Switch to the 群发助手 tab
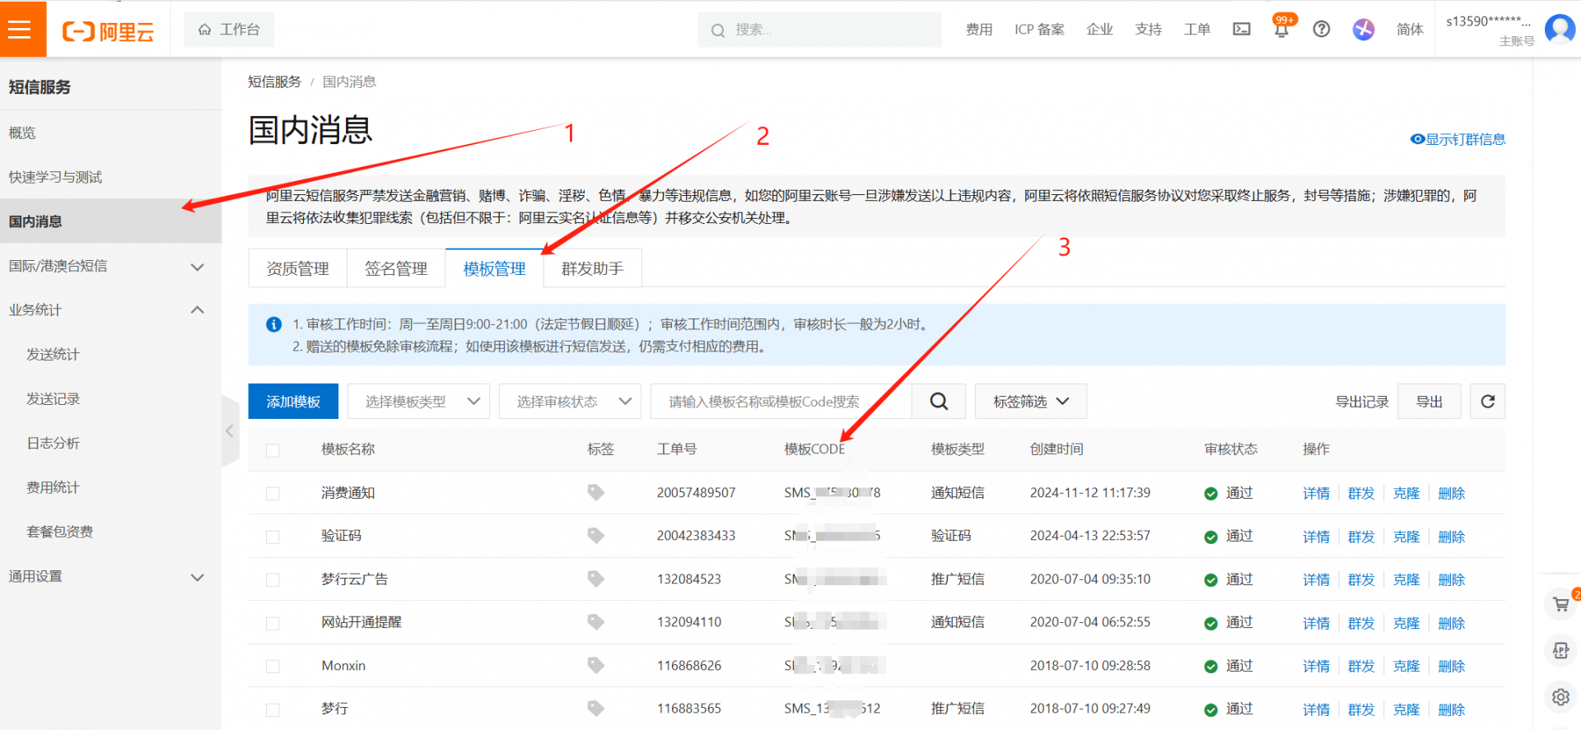This screenshot has width=1581, height=730. tap(593, 268)
